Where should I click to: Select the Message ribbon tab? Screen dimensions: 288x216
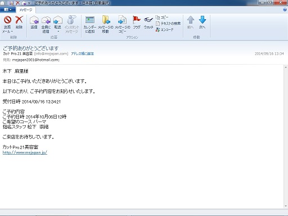[26, 10]
